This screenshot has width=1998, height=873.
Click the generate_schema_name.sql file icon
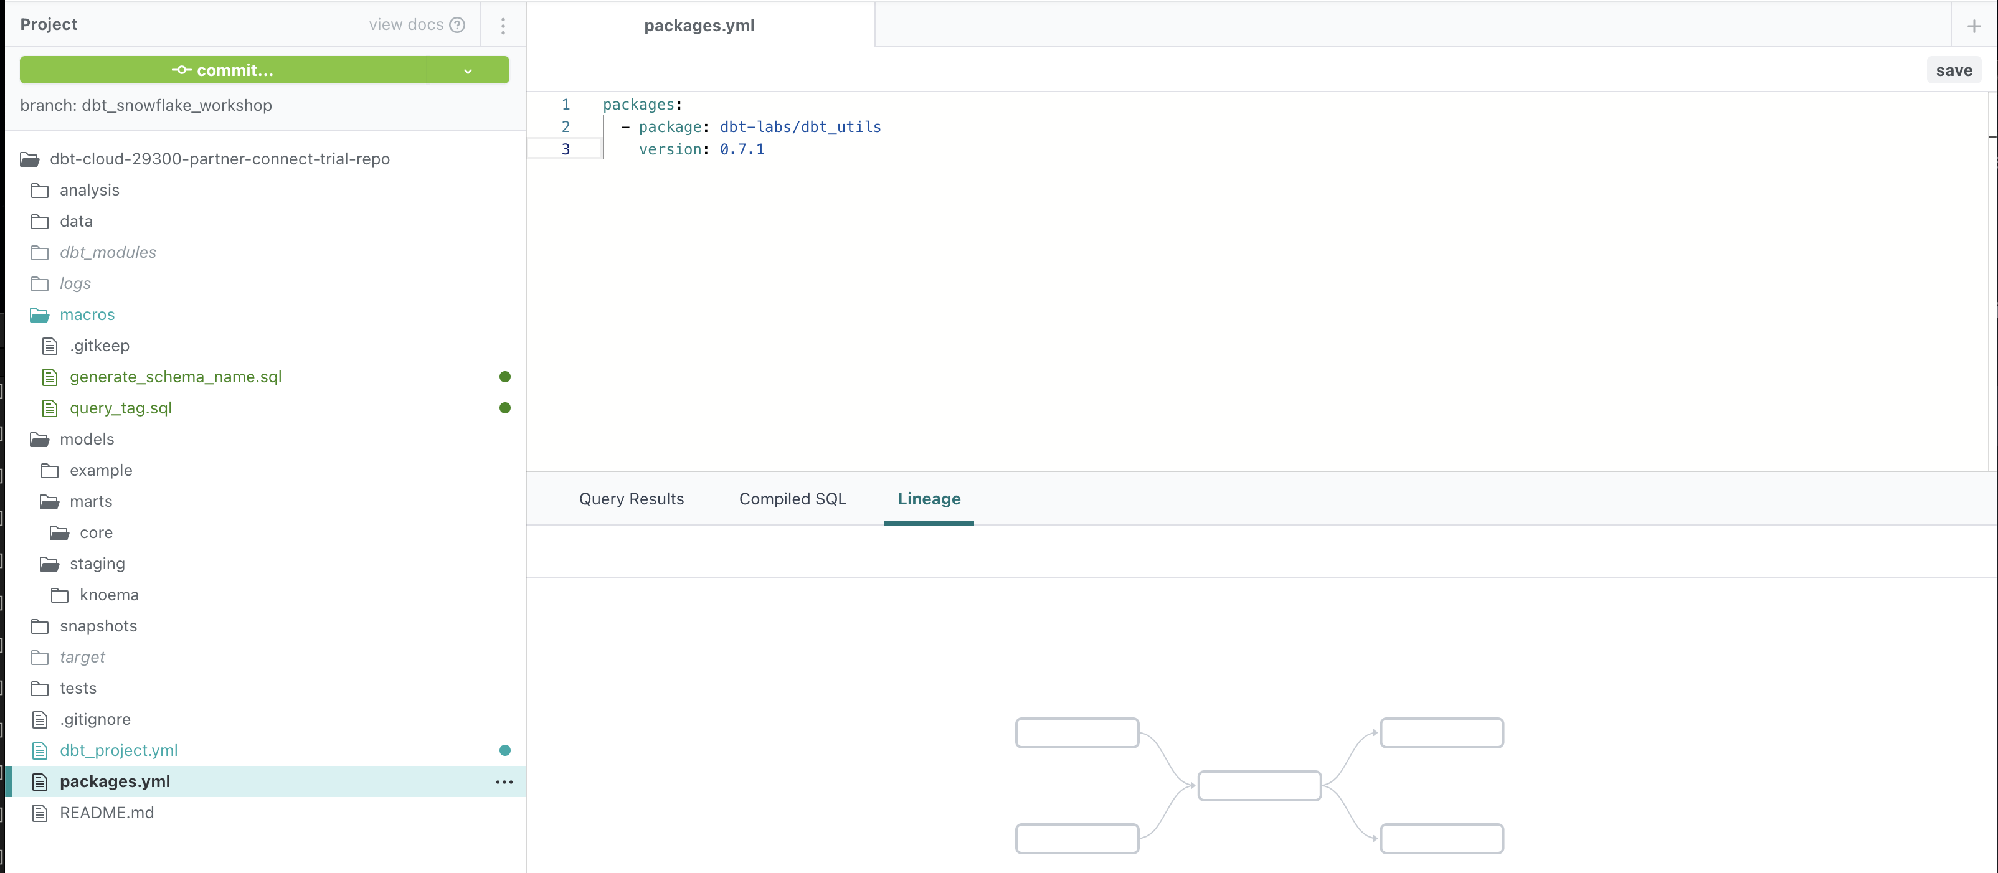pyautogui.click(x=50, y=377)
